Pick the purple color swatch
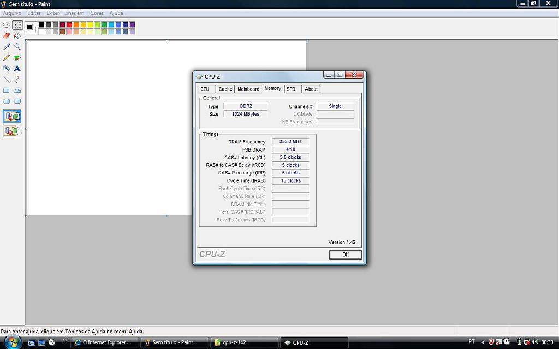This screenshot has width=559, height=349. (x=132, y=25)
